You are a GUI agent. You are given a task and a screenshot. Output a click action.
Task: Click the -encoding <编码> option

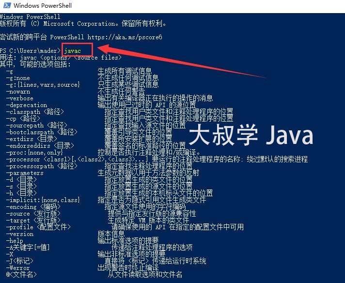(33, 207)
